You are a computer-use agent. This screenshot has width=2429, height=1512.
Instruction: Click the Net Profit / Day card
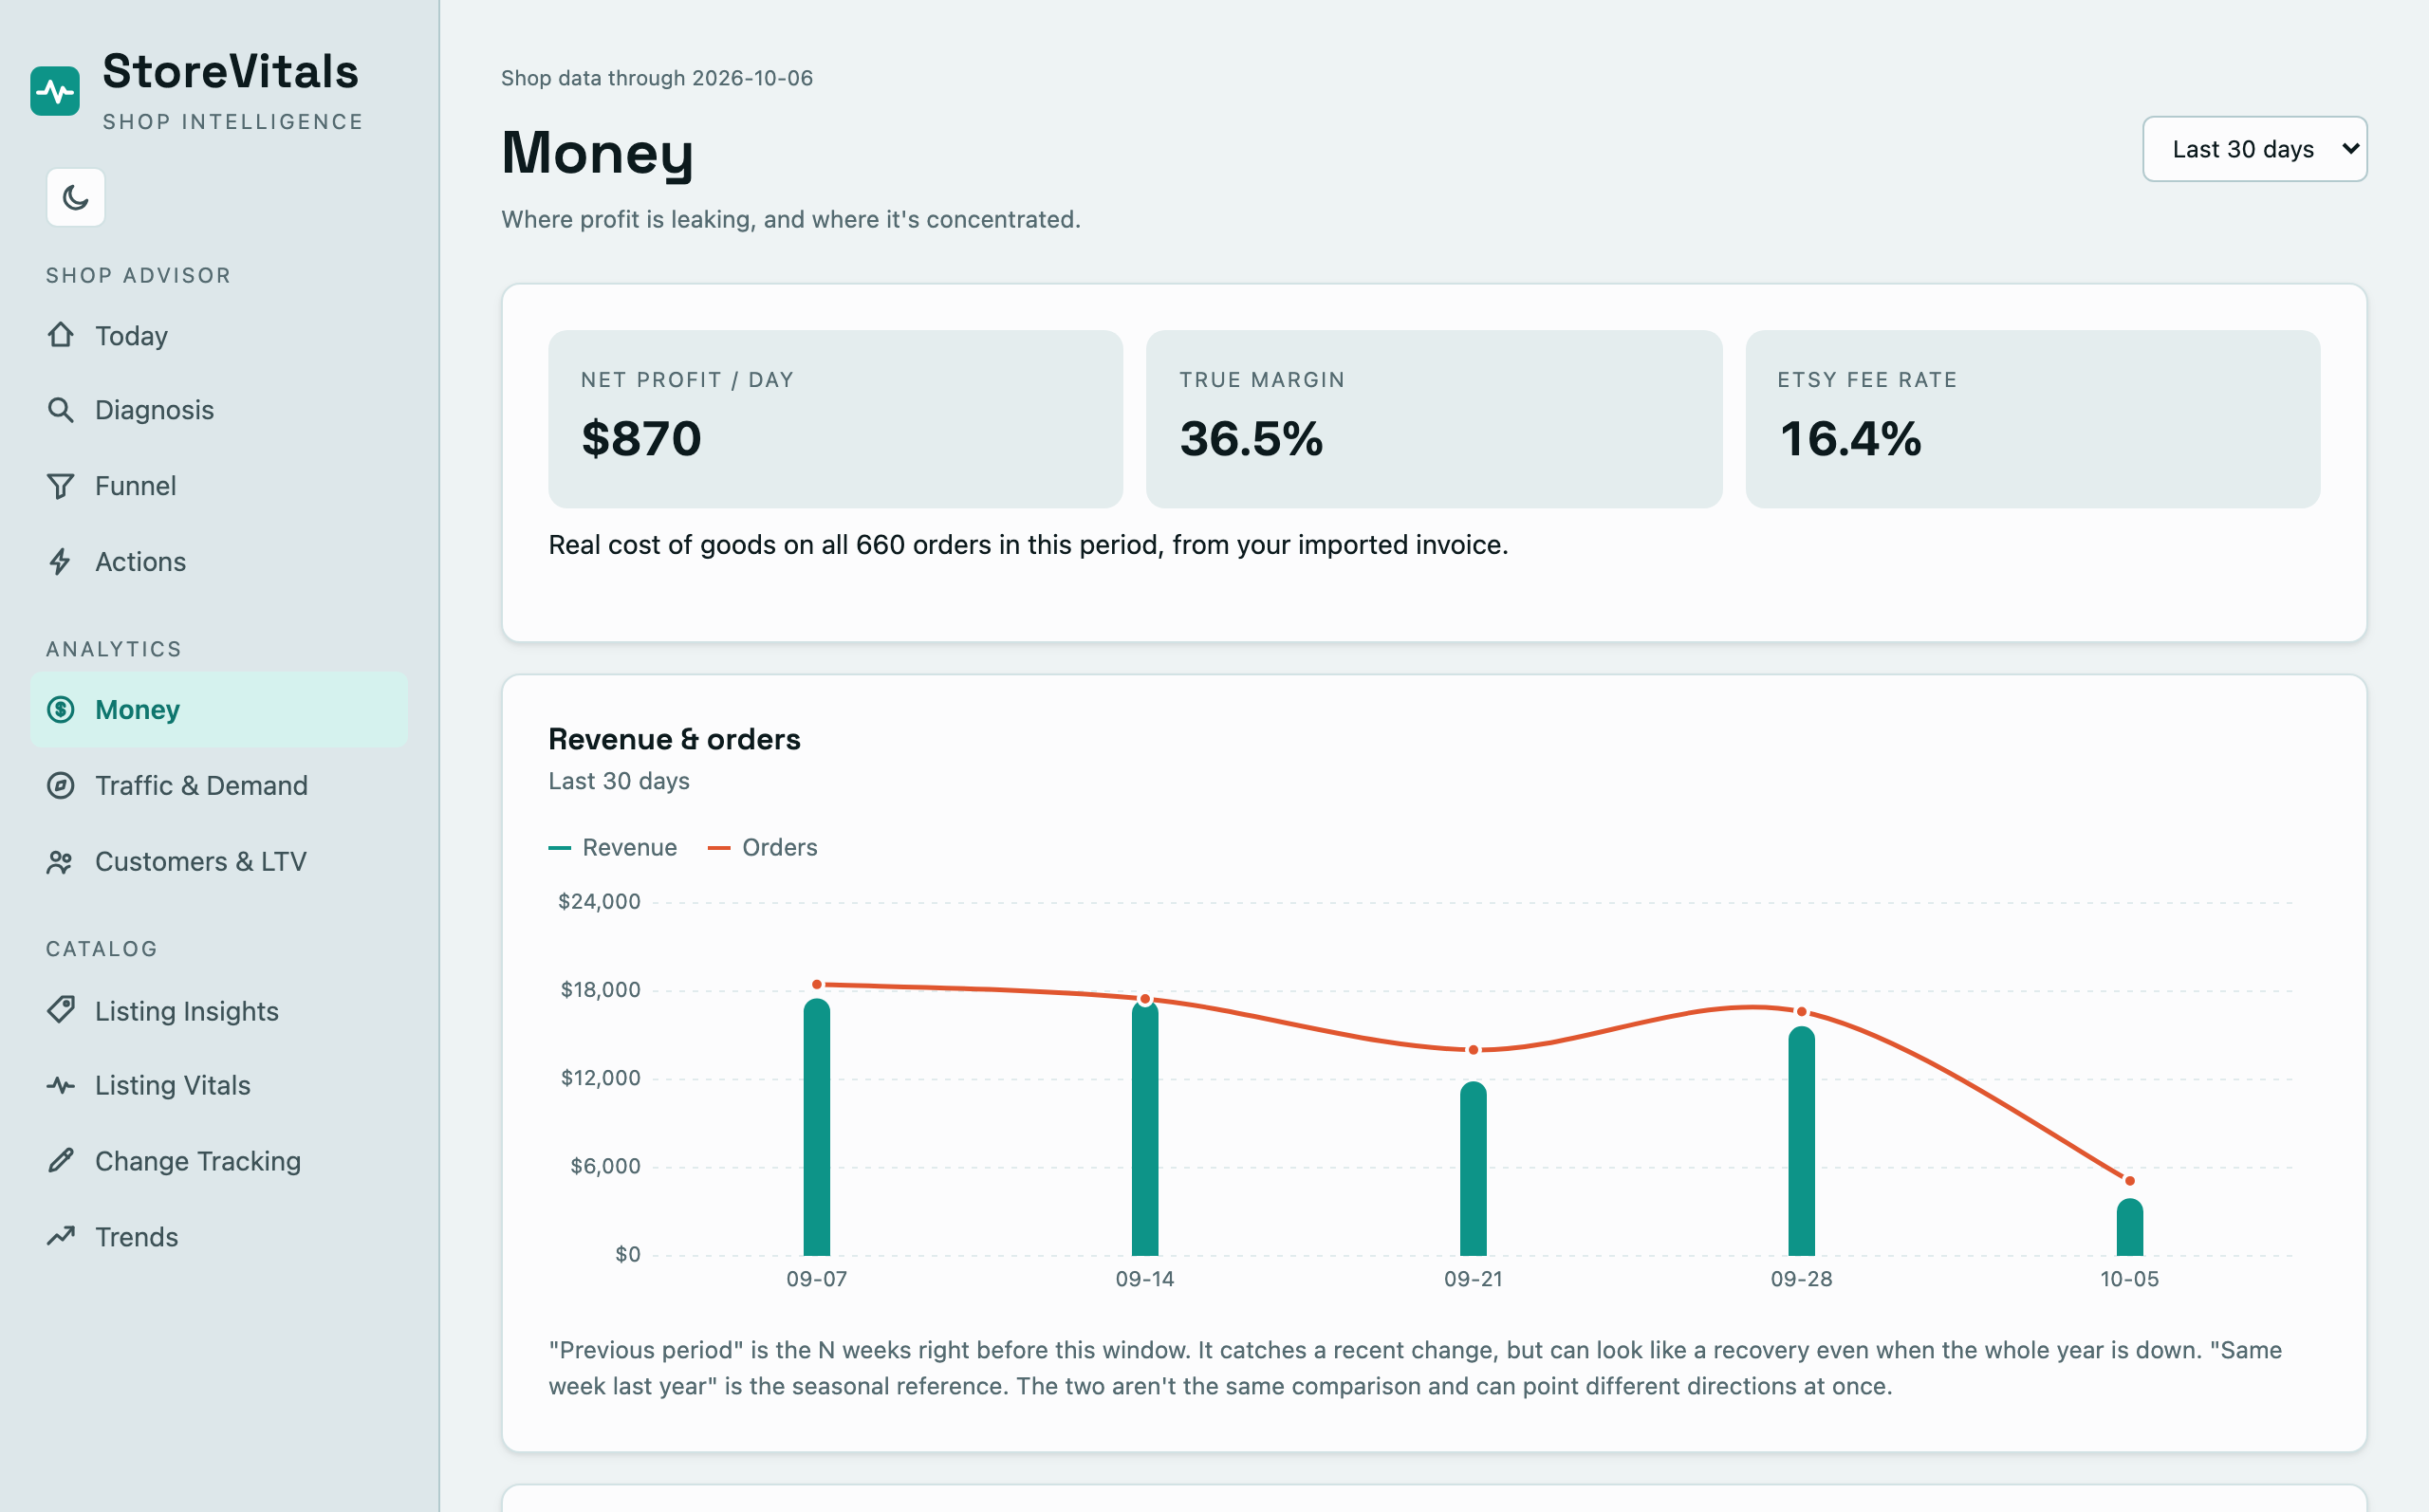pos(836,419)
